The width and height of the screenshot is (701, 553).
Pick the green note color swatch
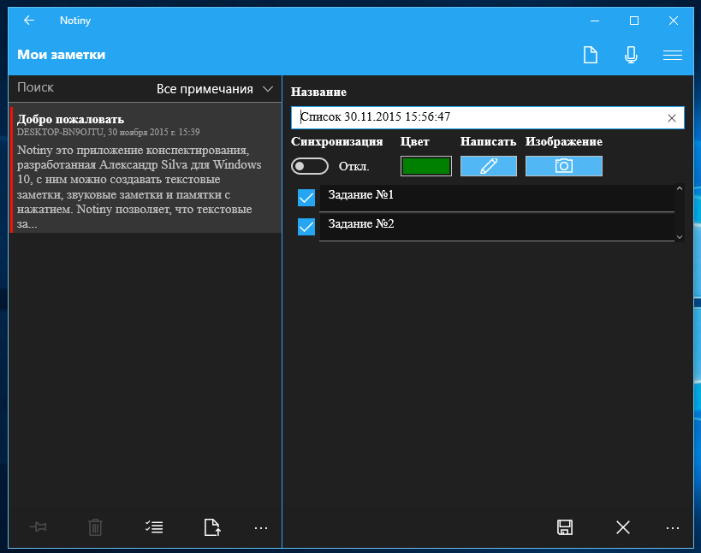426,166
